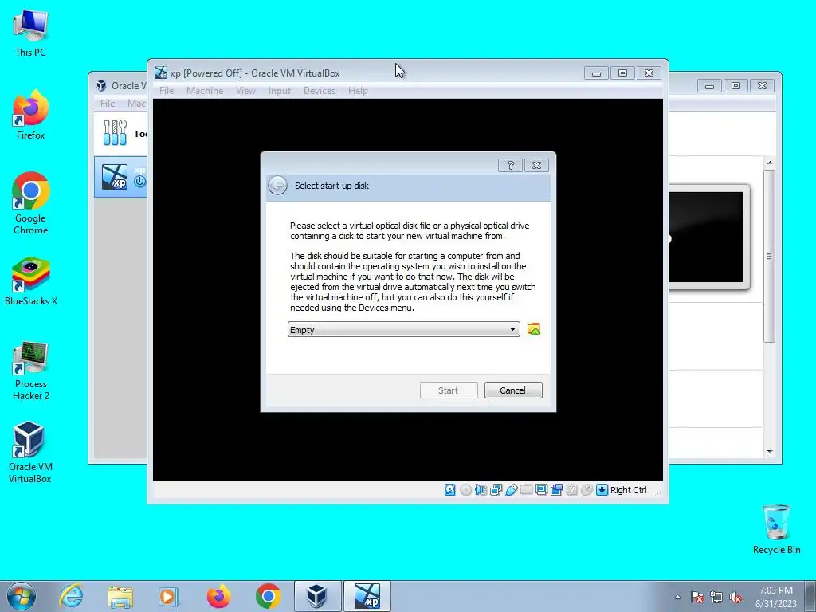The width and height of the screenshot is (816, 612).
Task: Show hidden system tray icons
Action: (677, 597)
